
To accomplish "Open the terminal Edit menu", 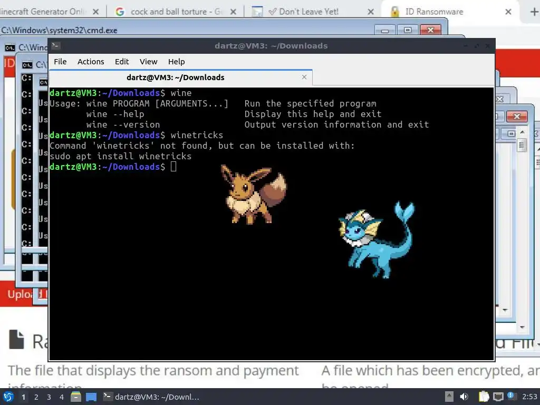I will 122,62.
